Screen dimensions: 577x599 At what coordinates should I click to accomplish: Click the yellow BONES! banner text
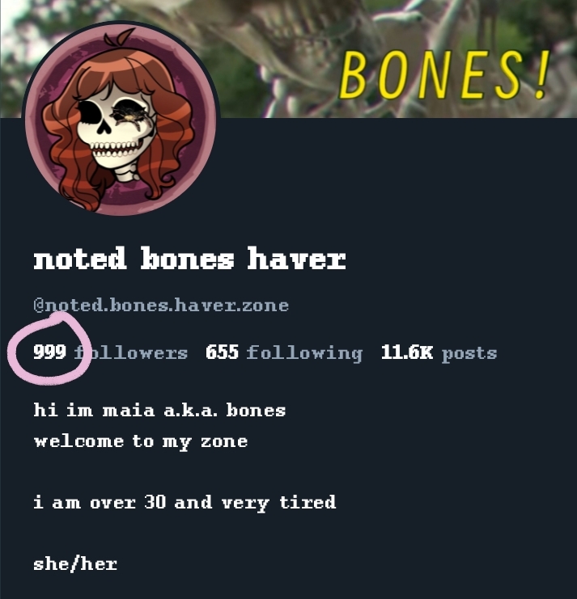tap(445, 76)
